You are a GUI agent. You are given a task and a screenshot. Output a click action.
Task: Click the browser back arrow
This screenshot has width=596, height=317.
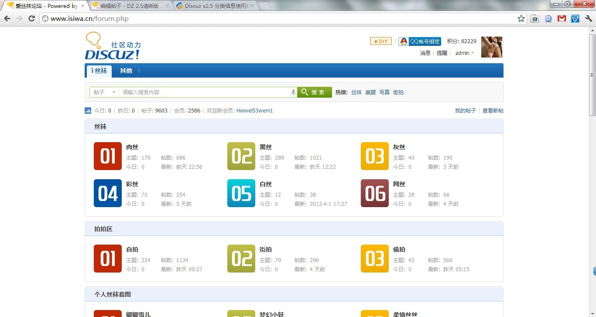pos(7,18)
